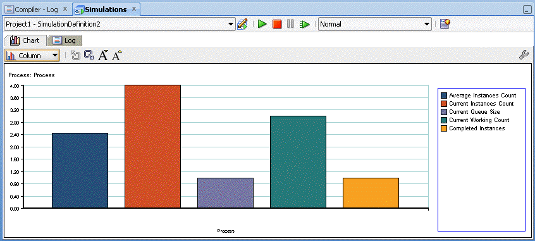Pause the running simulation

click(x=290, y=24)
